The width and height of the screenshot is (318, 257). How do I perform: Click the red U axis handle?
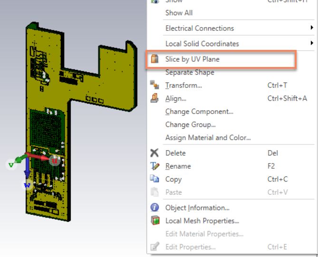pos(54,161)
